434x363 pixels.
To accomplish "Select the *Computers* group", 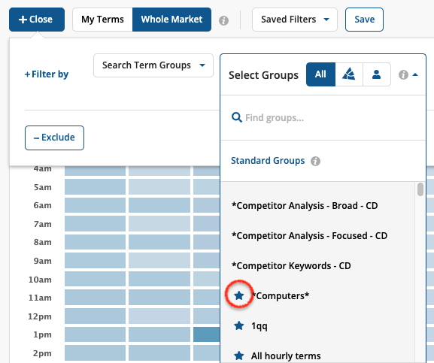I will (x=281, y=296).
